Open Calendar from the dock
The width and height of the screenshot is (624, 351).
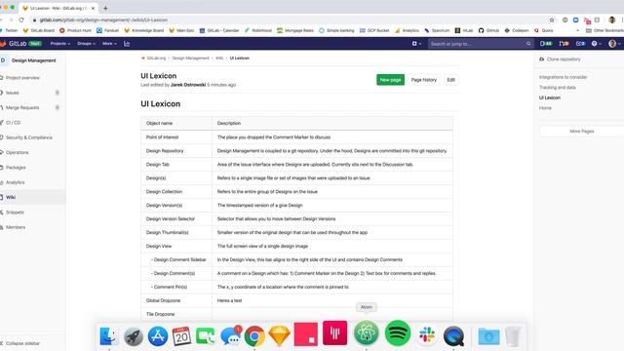pyautogui.click(x=181, y=336)
